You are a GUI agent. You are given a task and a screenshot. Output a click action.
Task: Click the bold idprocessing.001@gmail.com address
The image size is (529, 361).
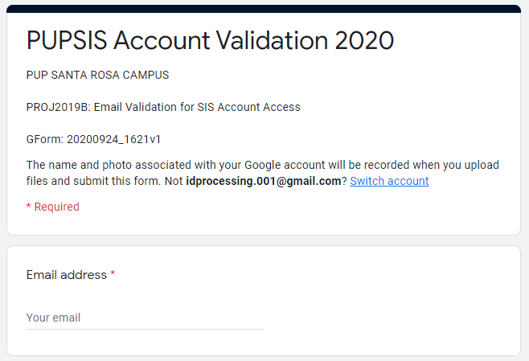[x=264, y=181]
